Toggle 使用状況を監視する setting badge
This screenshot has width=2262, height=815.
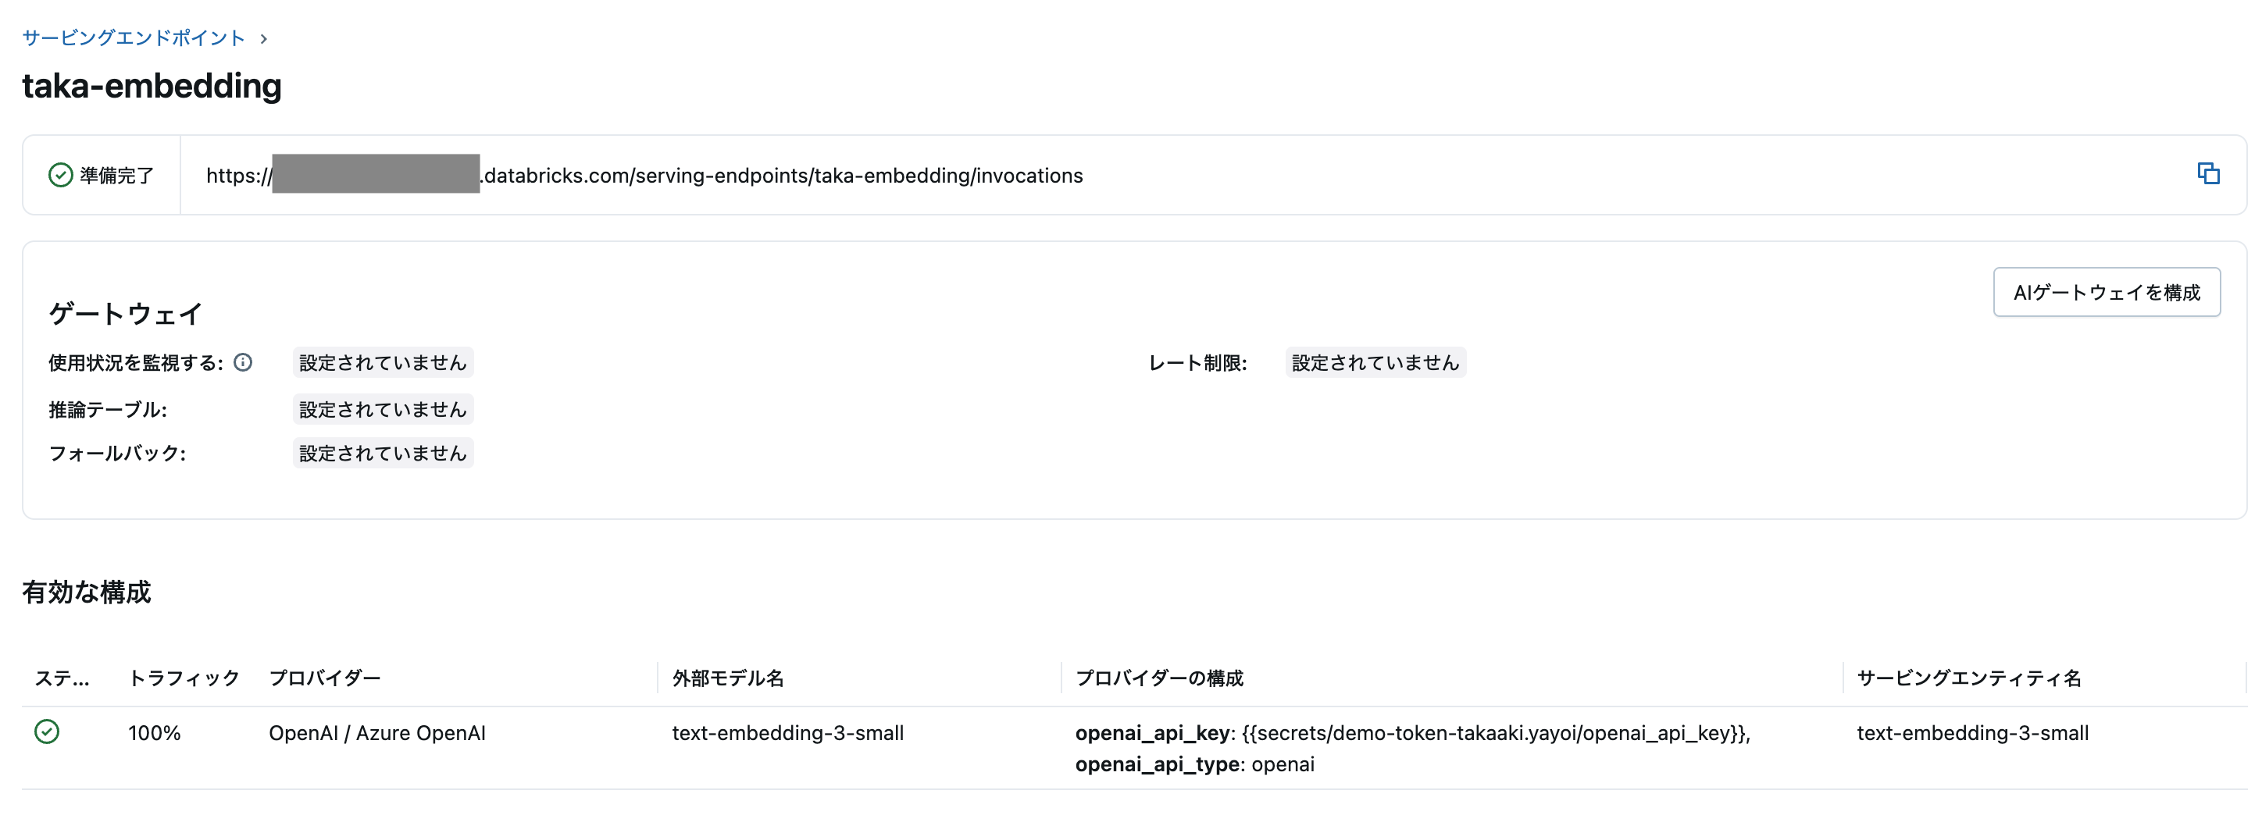click(383, 362)
